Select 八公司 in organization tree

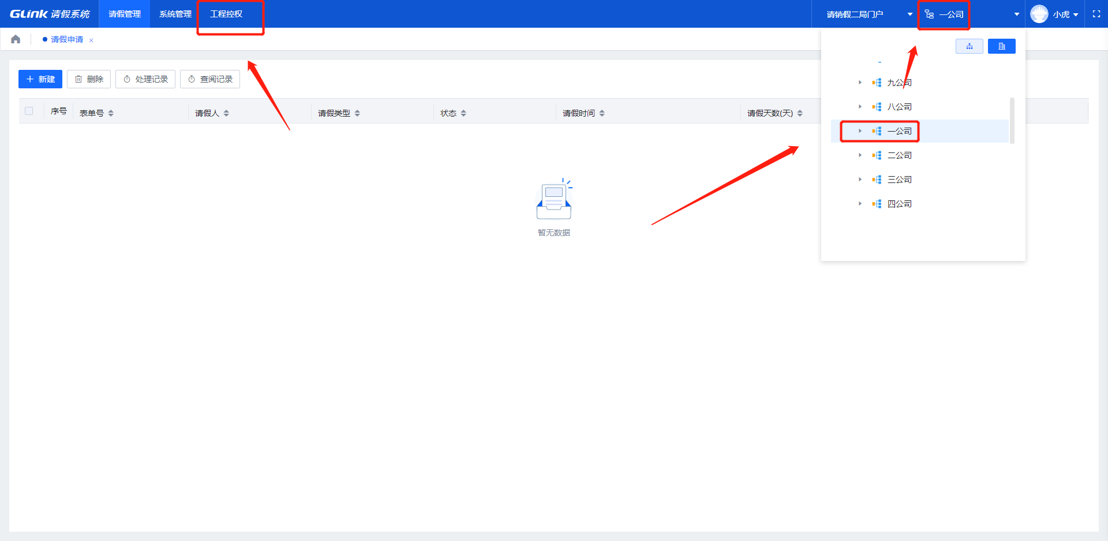pos(899,107)
